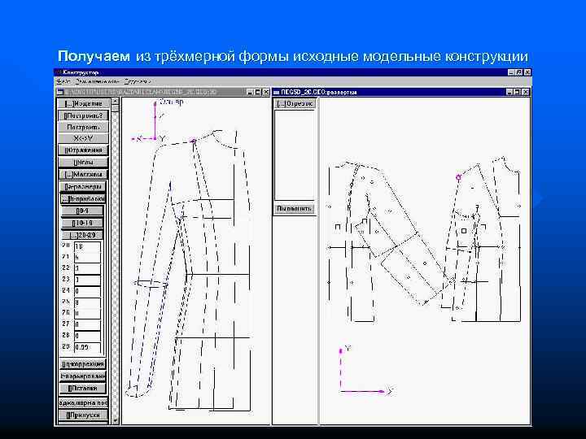Viewport: 586px width, 439px height.
Task: Click the []Построить? button
Action: [83, 115]
